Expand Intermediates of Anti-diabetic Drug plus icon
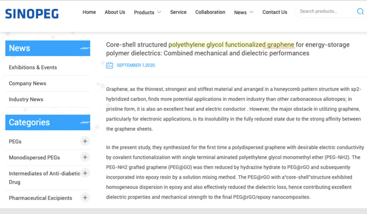The image size is (367, 214). point(85,173)
